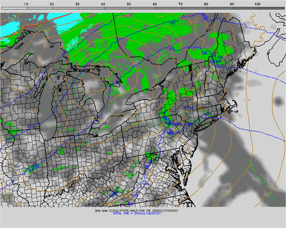Image resolution: width=286 pixels, height=228 pixels.
Task: Click the 10 label on cloud scale
Action: 26,4
